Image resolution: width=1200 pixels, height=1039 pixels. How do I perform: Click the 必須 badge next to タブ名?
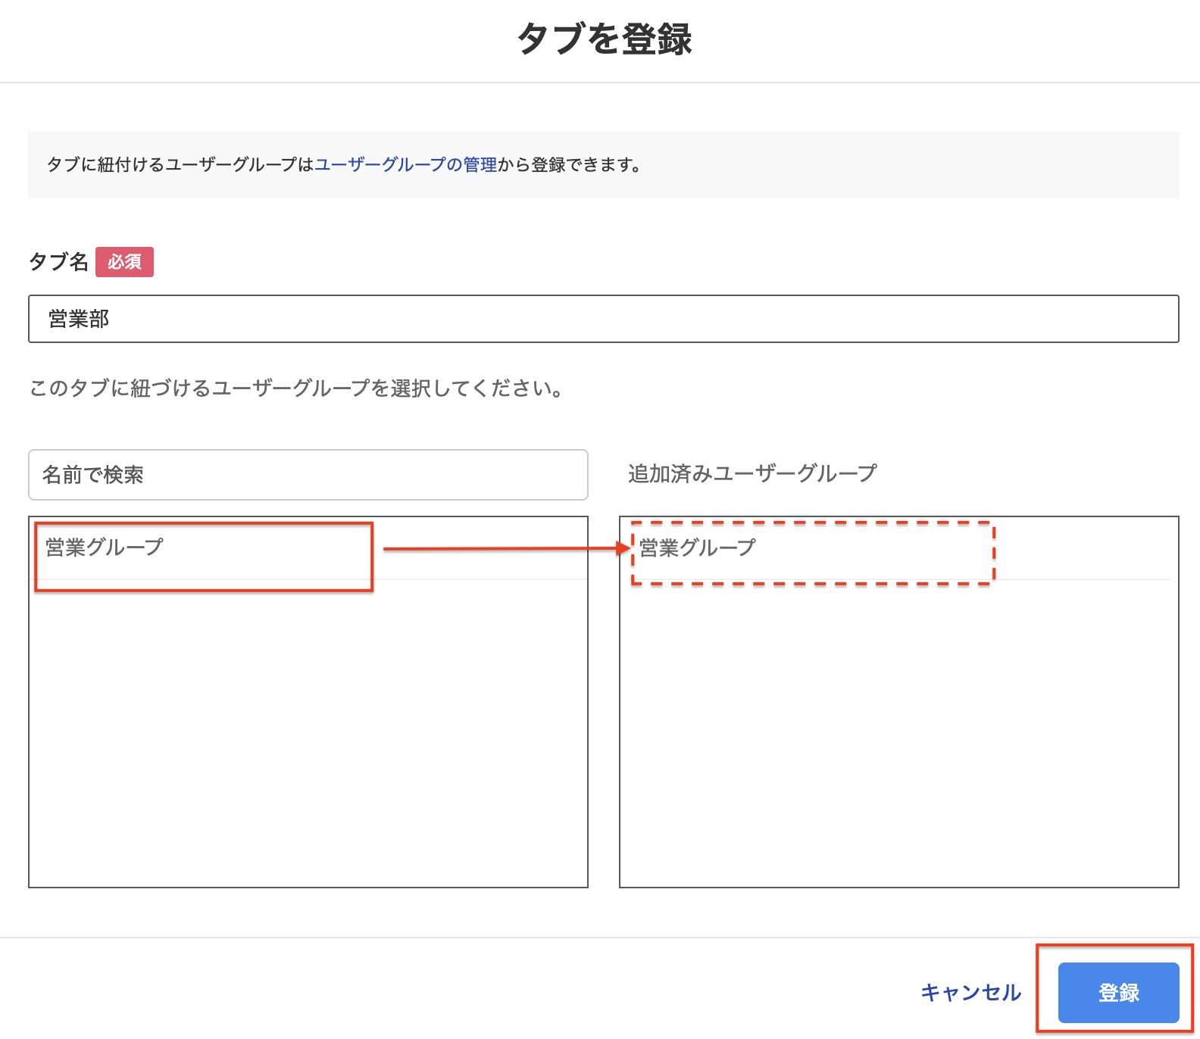(124, 262)
